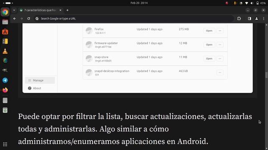Maximize the Chrome window
268x150 pixels.
[x=255, y=10]
